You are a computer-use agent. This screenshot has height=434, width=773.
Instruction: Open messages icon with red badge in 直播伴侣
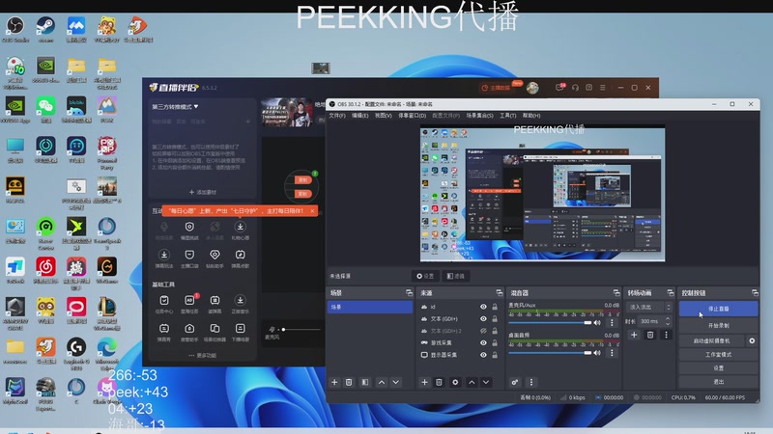point(559,88)
